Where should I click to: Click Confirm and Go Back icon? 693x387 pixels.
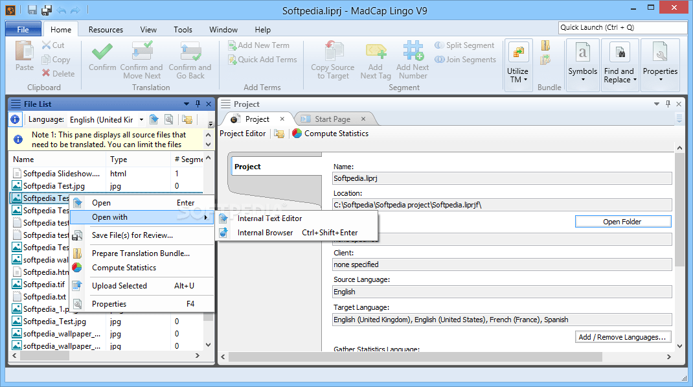point(190,51)
